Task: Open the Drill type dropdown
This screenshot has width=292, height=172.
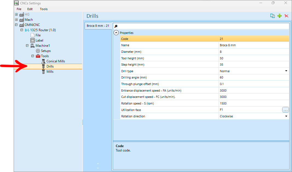Action: [x=286, y=71]
